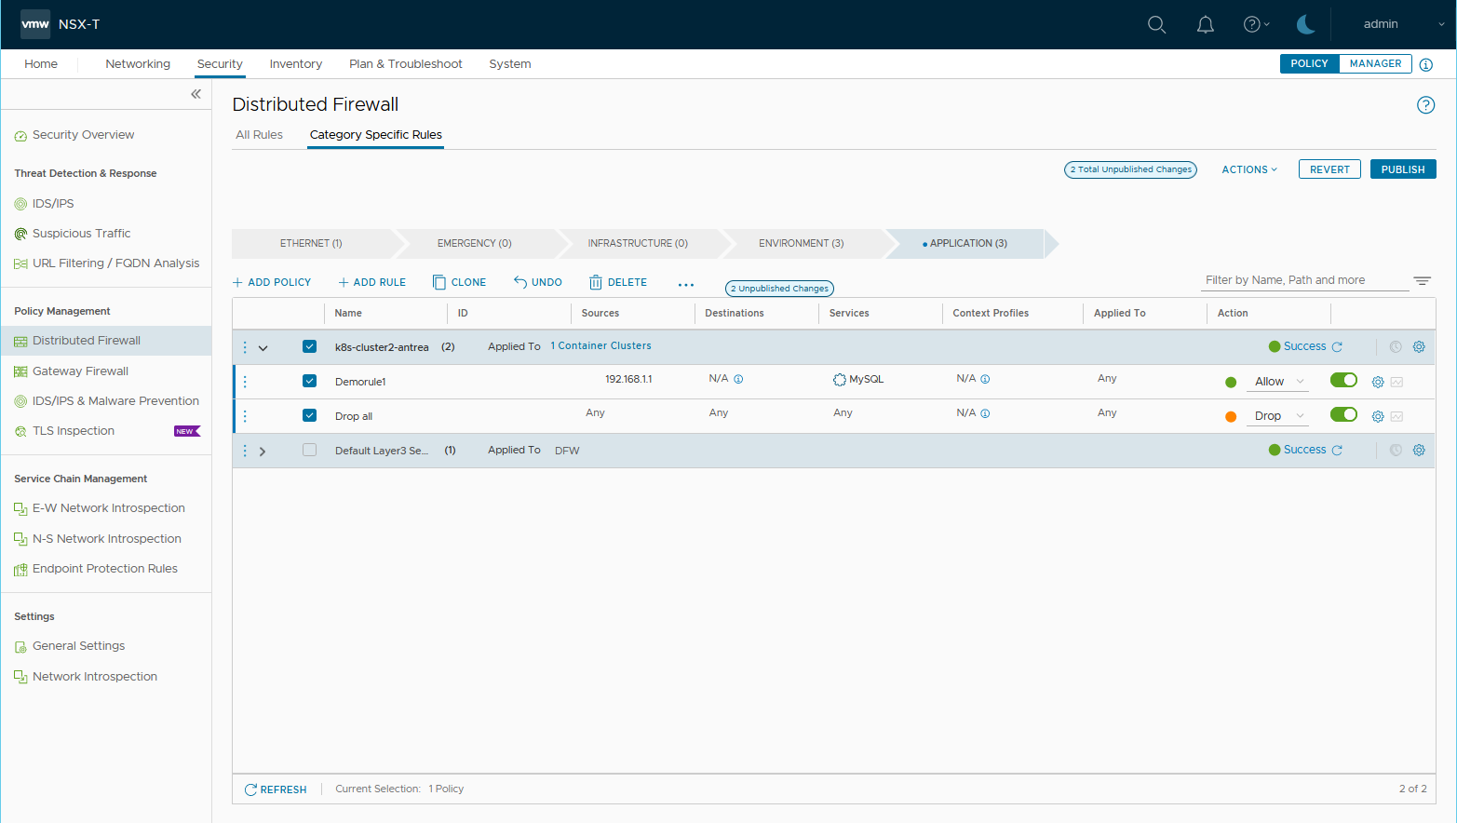Viewport: 1457px width, 823px height.
Task: Toggle dark mode moon icon
Action: pyautogui.click(x=1305, y=24)
